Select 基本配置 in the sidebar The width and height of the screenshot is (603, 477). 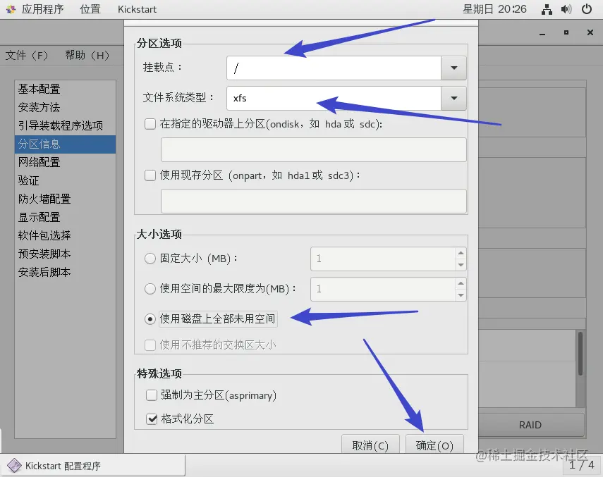(66, 89)
